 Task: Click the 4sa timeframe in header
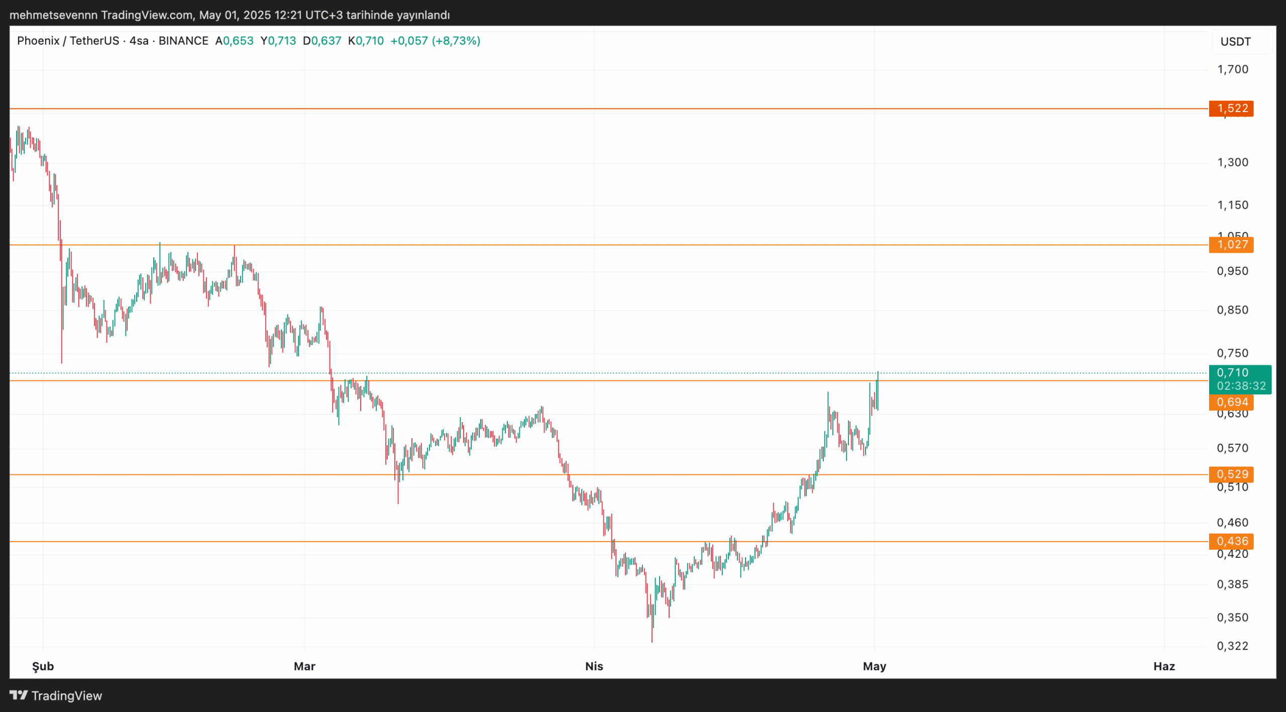139,41
